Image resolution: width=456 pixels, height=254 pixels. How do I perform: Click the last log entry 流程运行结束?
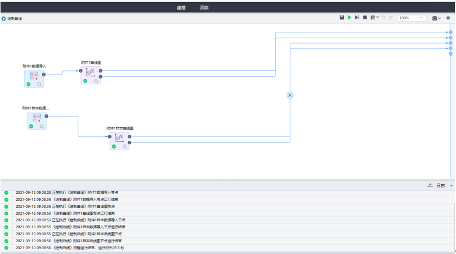click(70, 248)
